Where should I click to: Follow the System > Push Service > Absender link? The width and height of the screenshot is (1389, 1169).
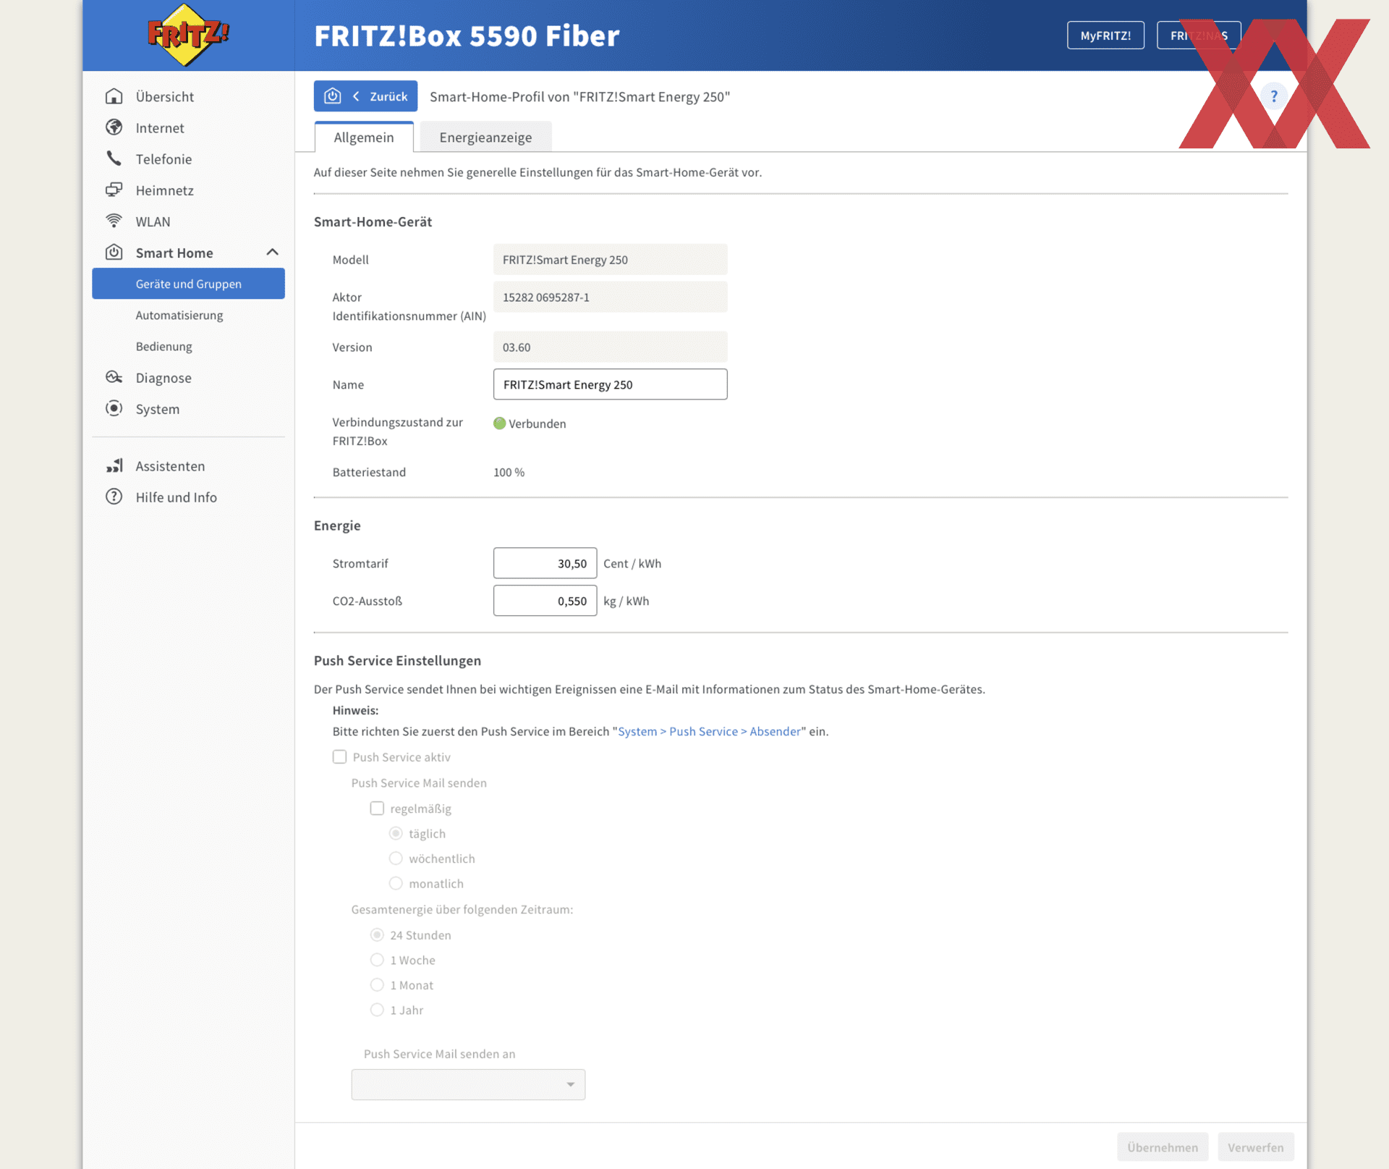[709, 731]
